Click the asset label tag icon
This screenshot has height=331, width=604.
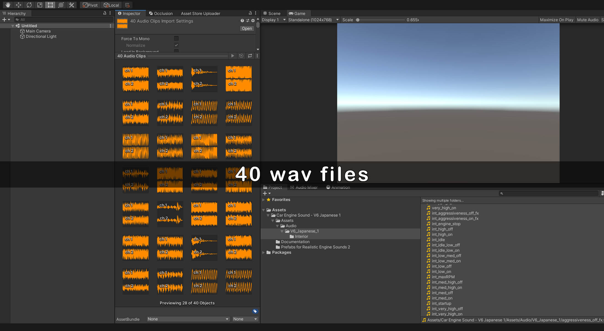click(255, 311)
